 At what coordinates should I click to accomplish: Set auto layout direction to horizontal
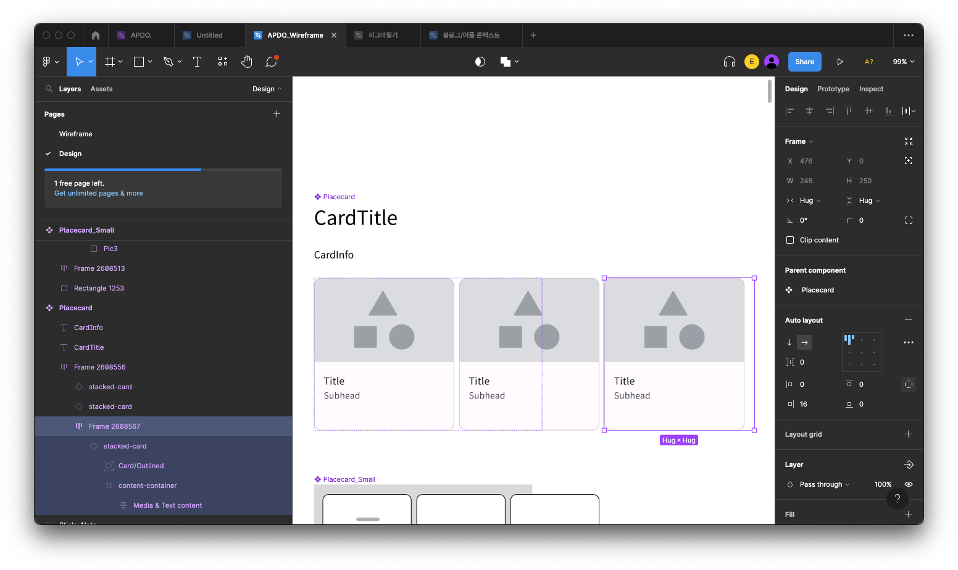point(804,342)
